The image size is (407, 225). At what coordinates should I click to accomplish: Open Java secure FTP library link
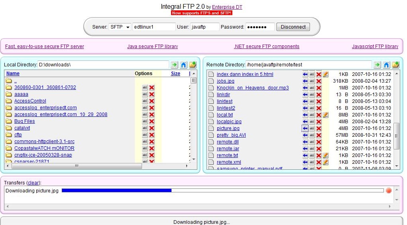click(152, 47)
